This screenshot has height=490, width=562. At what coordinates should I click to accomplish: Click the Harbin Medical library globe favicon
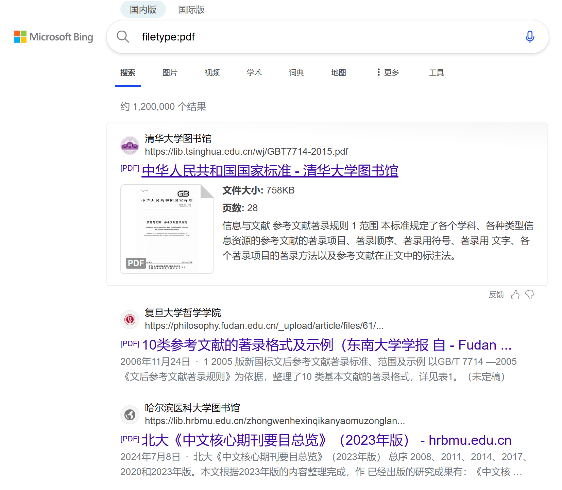click(130, 415)
